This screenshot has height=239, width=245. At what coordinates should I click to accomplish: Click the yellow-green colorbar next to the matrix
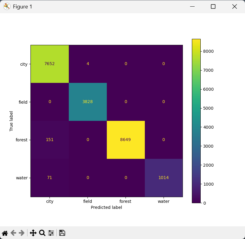[196, 121]
